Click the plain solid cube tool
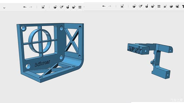The width and height of the screenshot is (184, 103). (171, 6)
